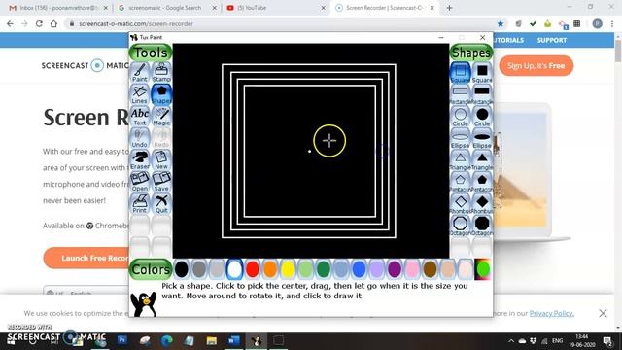Click the Open tool
622x350 pixels.
point(140,182)
